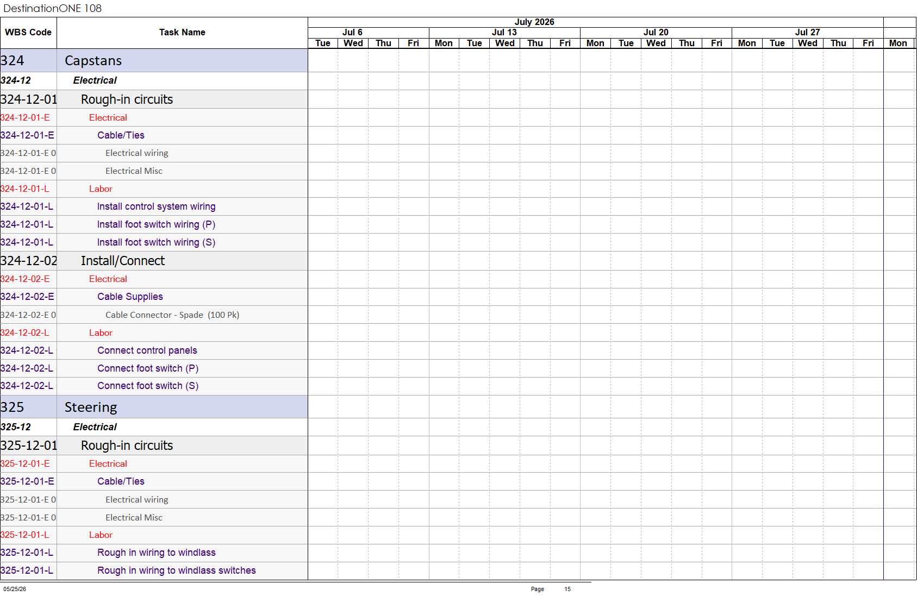Select Electrical wiring in row 324-12-01-E 0
Screen dimensions: 917x596
(137, 153)
